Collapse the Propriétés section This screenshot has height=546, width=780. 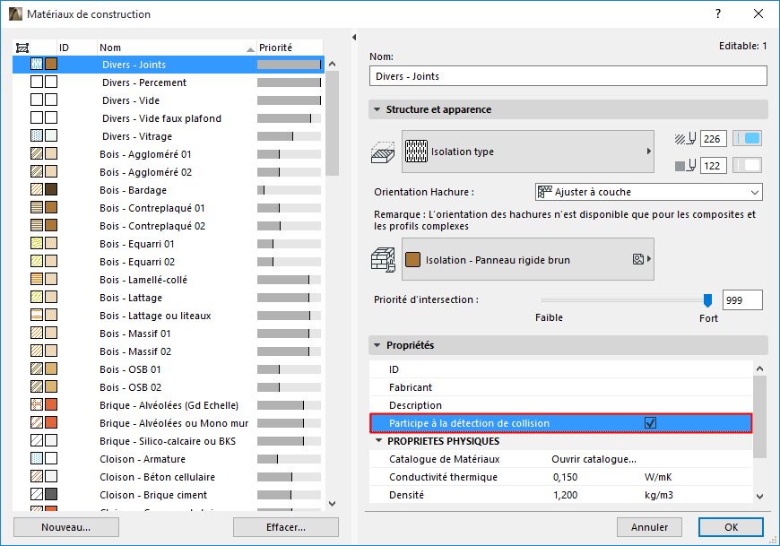pos(377,345)
